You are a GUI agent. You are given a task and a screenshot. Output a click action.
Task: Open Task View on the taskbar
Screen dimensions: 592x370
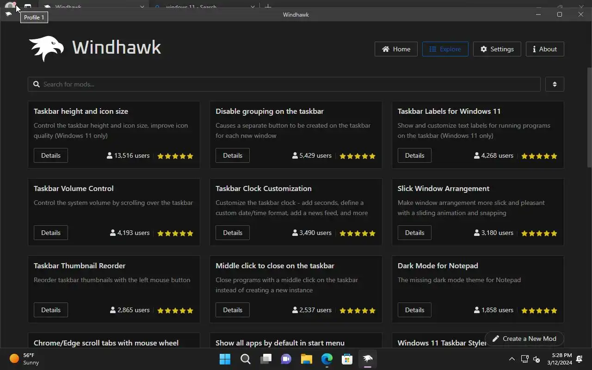[265, 359]
